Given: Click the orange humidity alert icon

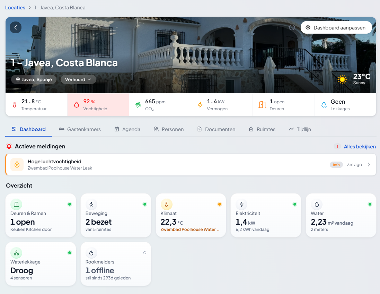Looking at the screenshot, I should click(x=17, y=164).
